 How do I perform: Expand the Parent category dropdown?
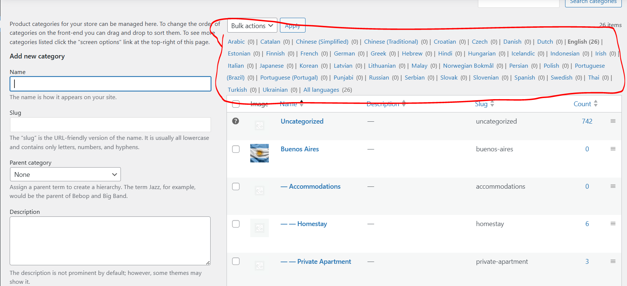tap(65, 174)
